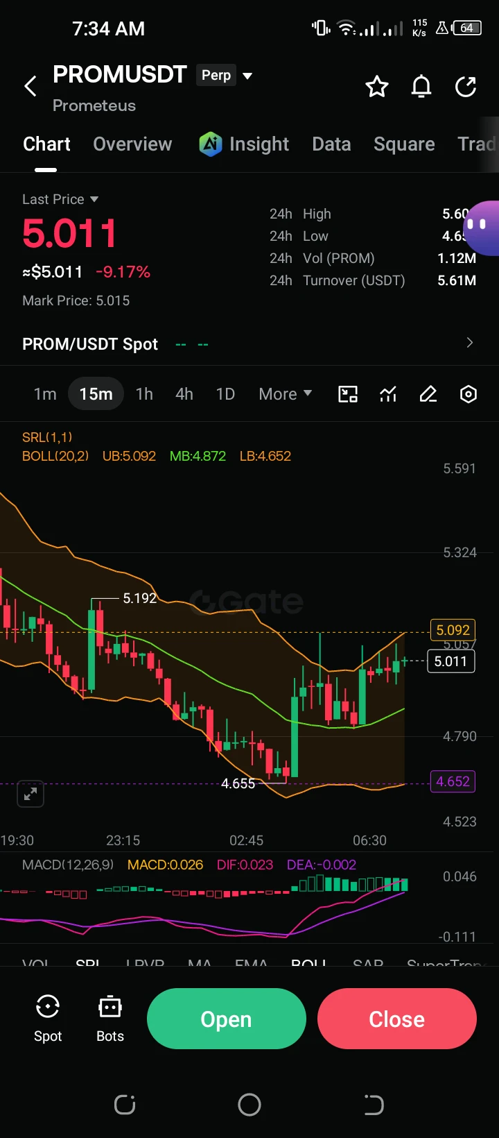Tap the 4.652 lower band price tag
The image size is (499, 1138).
pyautogui.click(x=453, y=781)
